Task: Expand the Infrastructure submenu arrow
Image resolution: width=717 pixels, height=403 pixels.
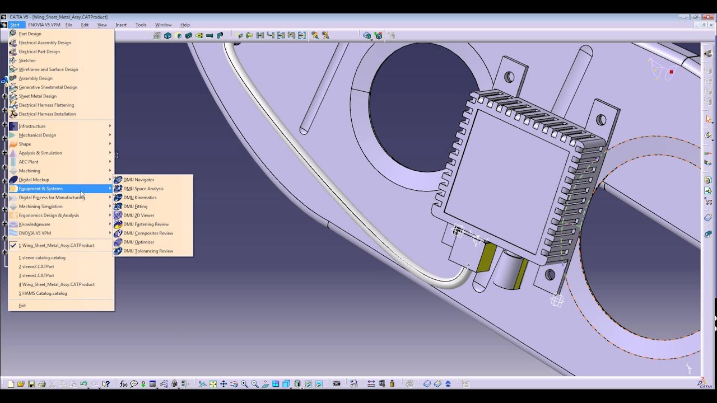Action: click(110, 126)
